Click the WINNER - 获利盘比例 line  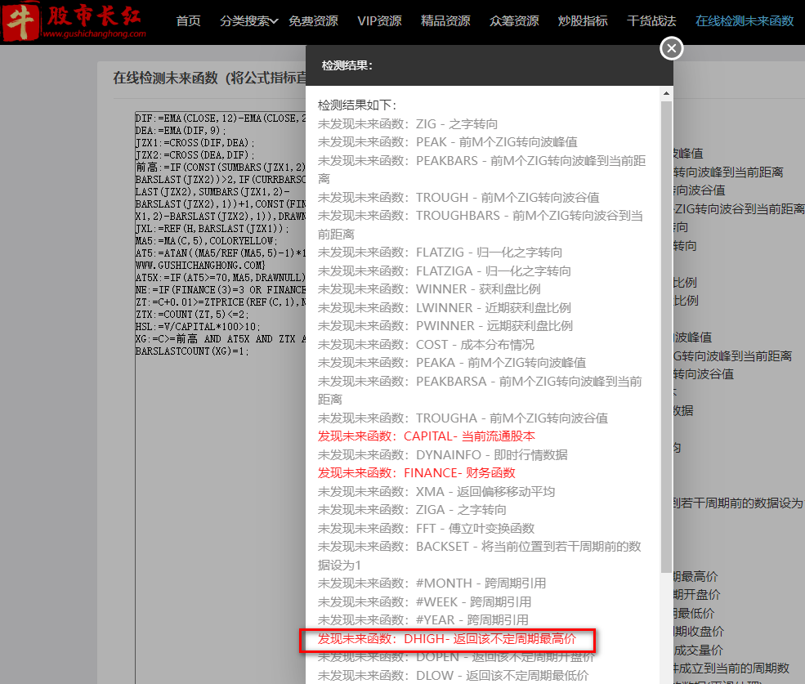[x=429, y=289]
